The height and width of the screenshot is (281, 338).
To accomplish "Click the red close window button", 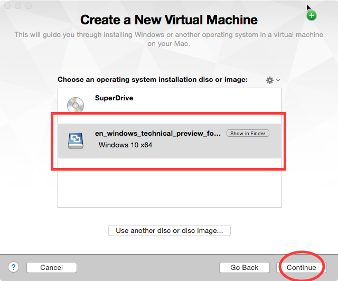I will pyautogui.click(x=7, y=6).
